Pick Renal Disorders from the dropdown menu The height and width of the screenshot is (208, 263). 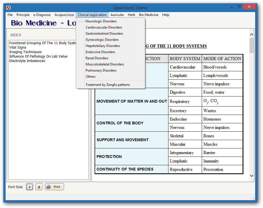pyautogui.click(x=111, y=58)
